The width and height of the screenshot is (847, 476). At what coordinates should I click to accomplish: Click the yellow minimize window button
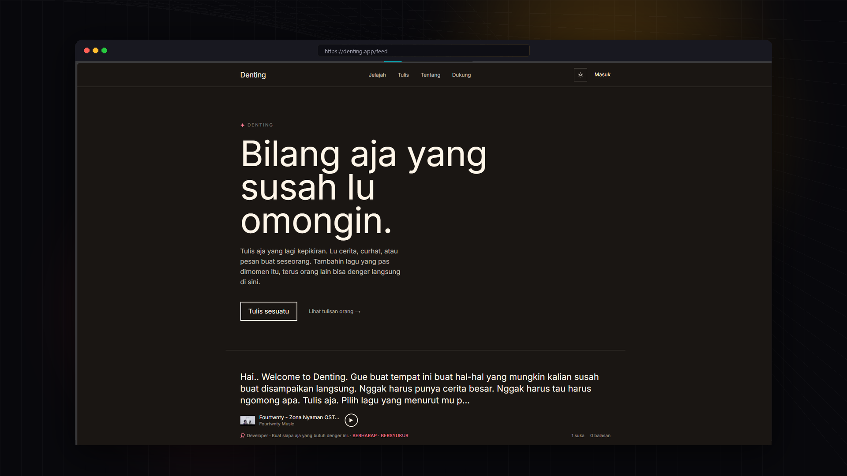tap(95, 51)
